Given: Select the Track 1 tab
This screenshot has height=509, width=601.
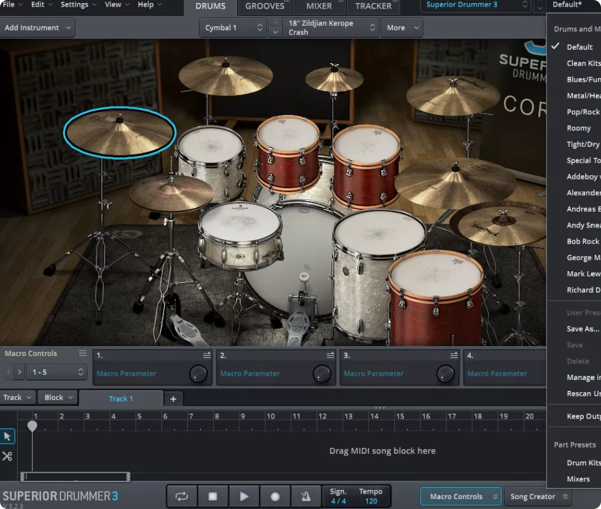Looking at the screenshot, I should (x=121, y=399).
